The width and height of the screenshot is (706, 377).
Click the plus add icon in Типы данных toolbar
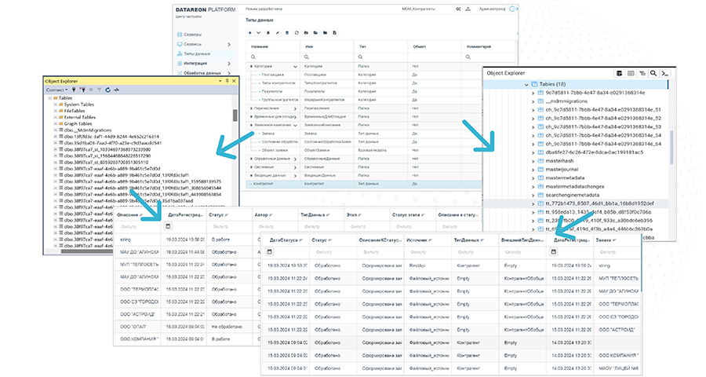point(250,33)
